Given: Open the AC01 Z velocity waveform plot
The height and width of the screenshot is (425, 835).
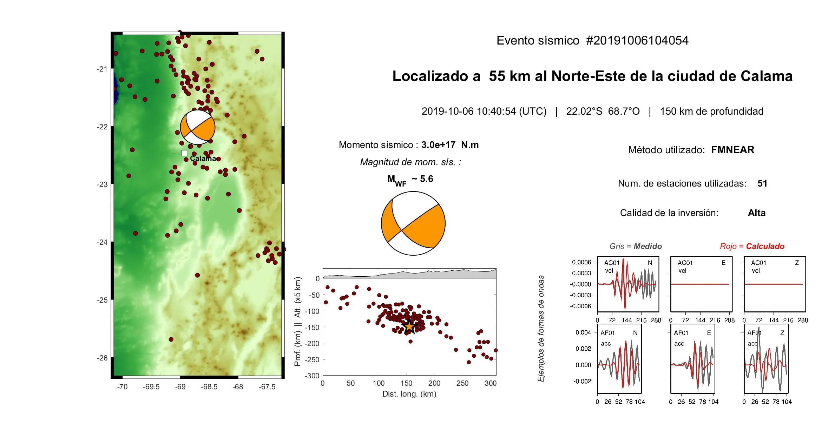Looking at the screenshot, I should (x=775, y=284).
